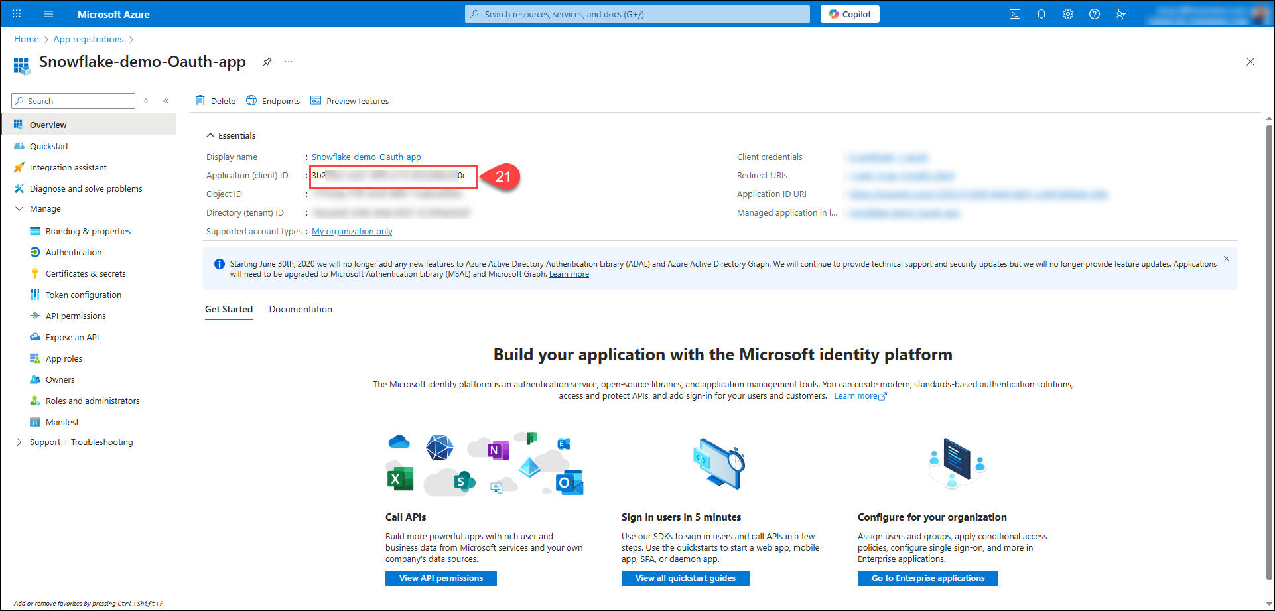
Task: Click the vertical scrollbar on the right
Action: tap(1268, 332)
